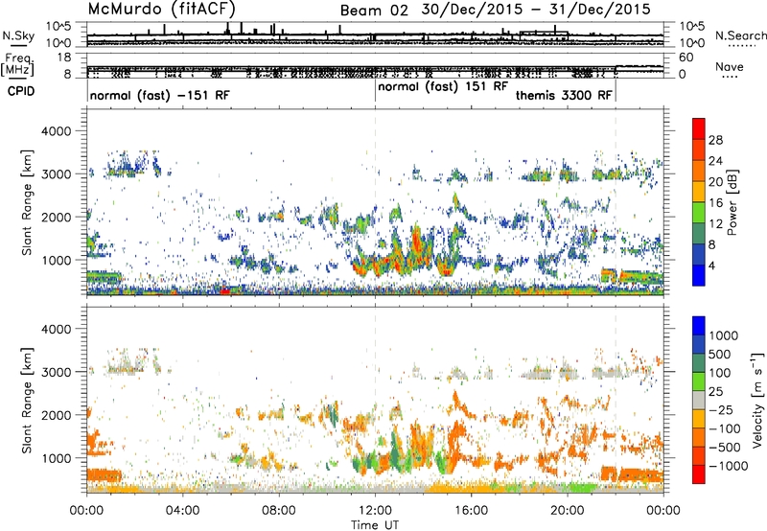Click 'Slant Range [km]' label of power panel
This screenshot has width=767, height=531.
click(27, 202)
